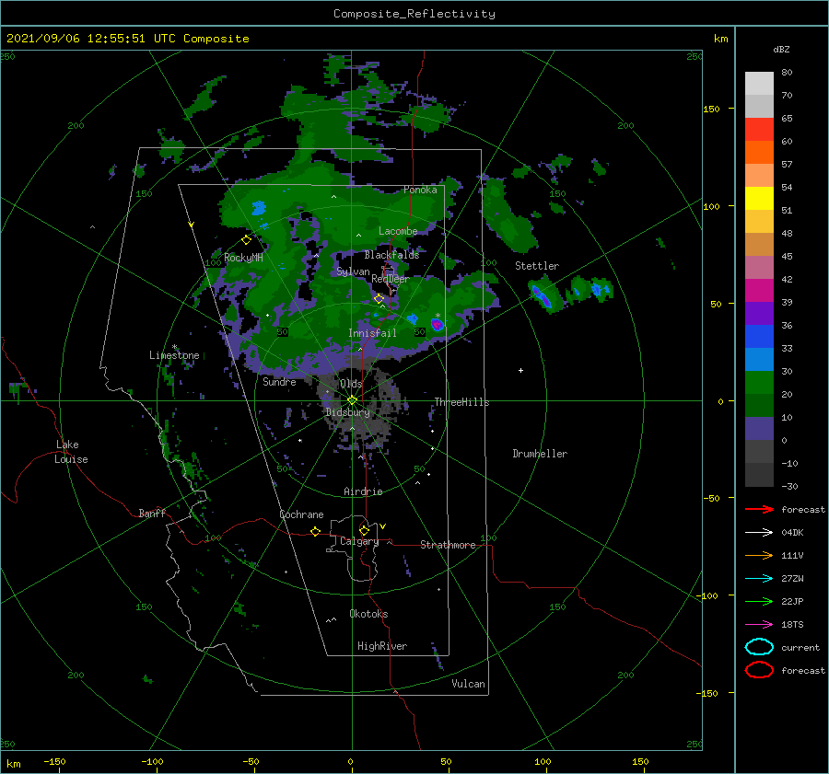Click the RedDeer city label
The width and height of the screenshot is (829, 774).
coord(391,279)
